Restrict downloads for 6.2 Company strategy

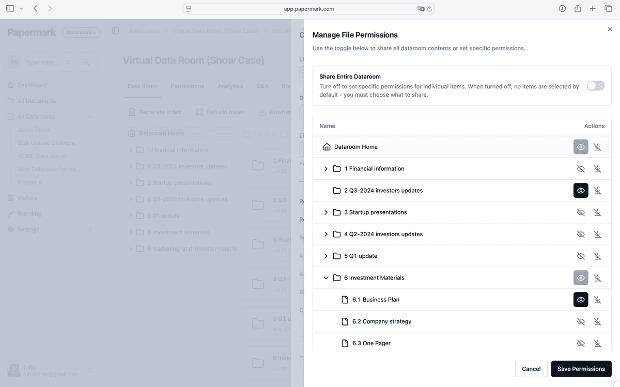click(x=598, y=321)
